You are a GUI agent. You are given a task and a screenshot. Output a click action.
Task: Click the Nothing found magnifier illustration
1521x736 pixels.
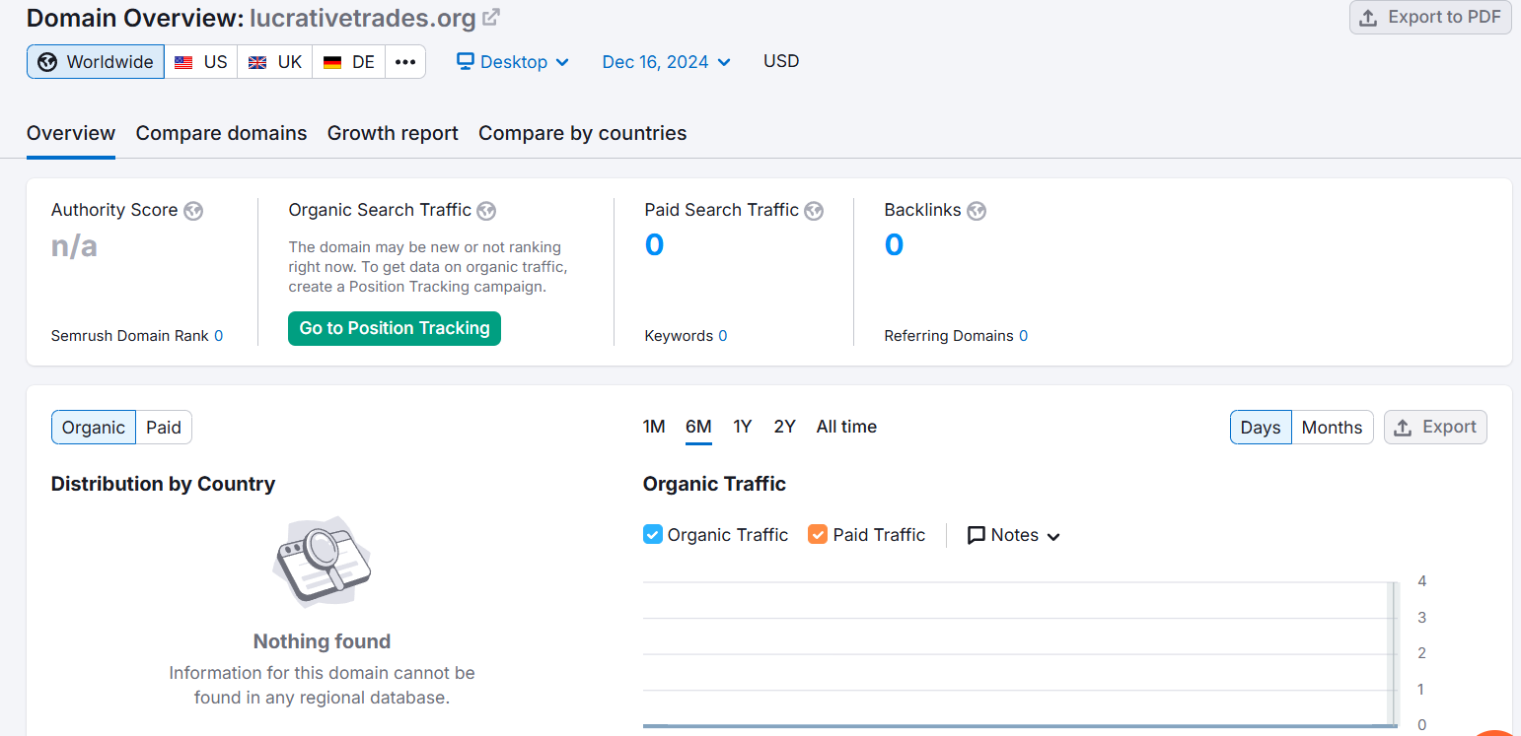coord(322,561)
